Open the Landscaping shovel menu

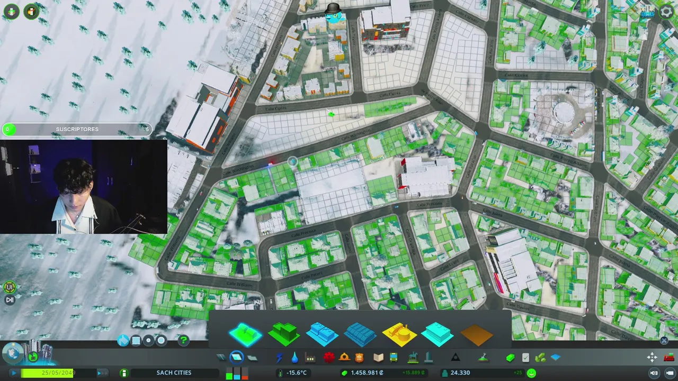coord(483,358)
